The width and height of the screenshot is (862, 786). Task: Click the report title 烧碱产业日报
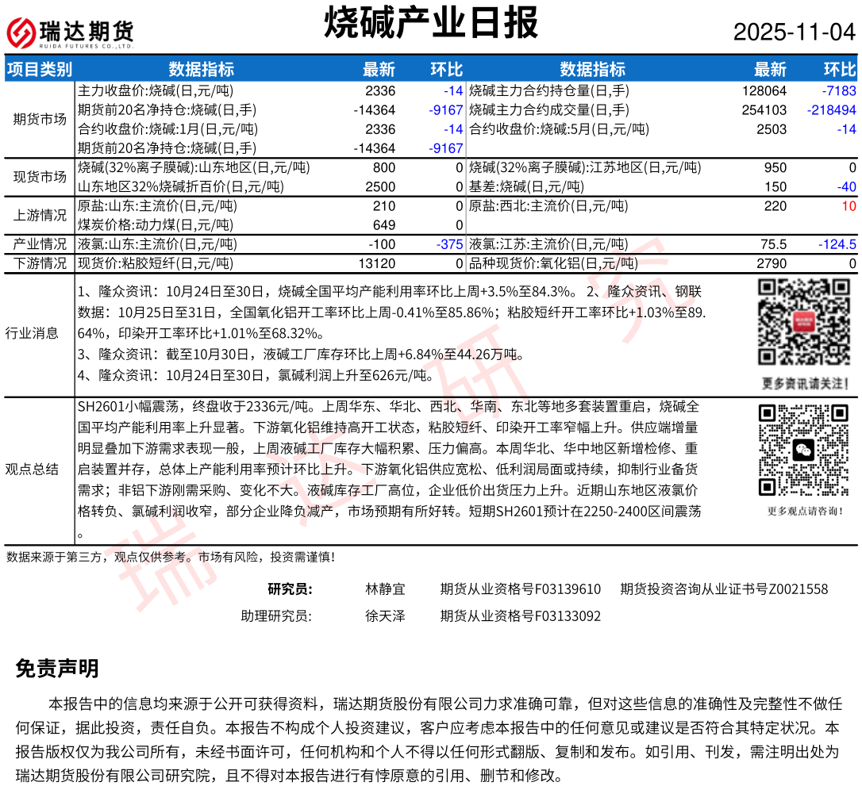click(431, 23)
